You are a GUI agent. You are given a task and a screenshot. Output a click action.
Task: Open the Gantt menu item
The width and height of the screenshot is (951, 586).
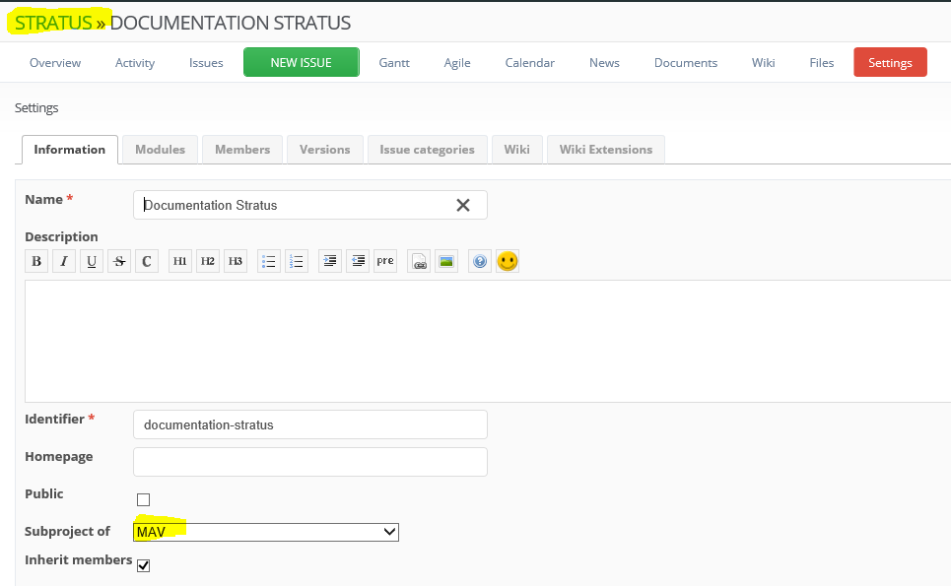click(x=394, y=62)
